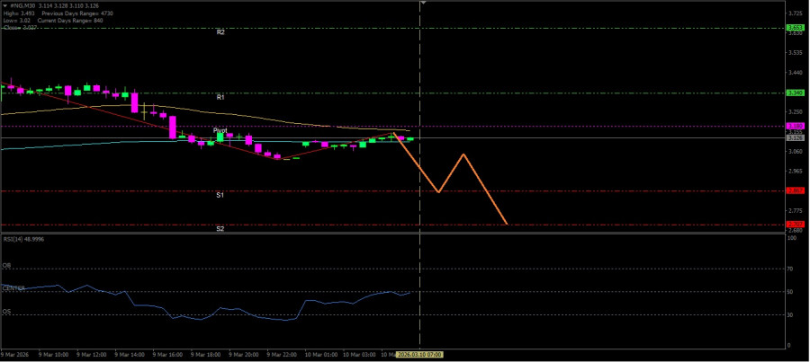Click the RSI OB overbought level label
This screenshot has height=362, width=810.
[6, 266]
